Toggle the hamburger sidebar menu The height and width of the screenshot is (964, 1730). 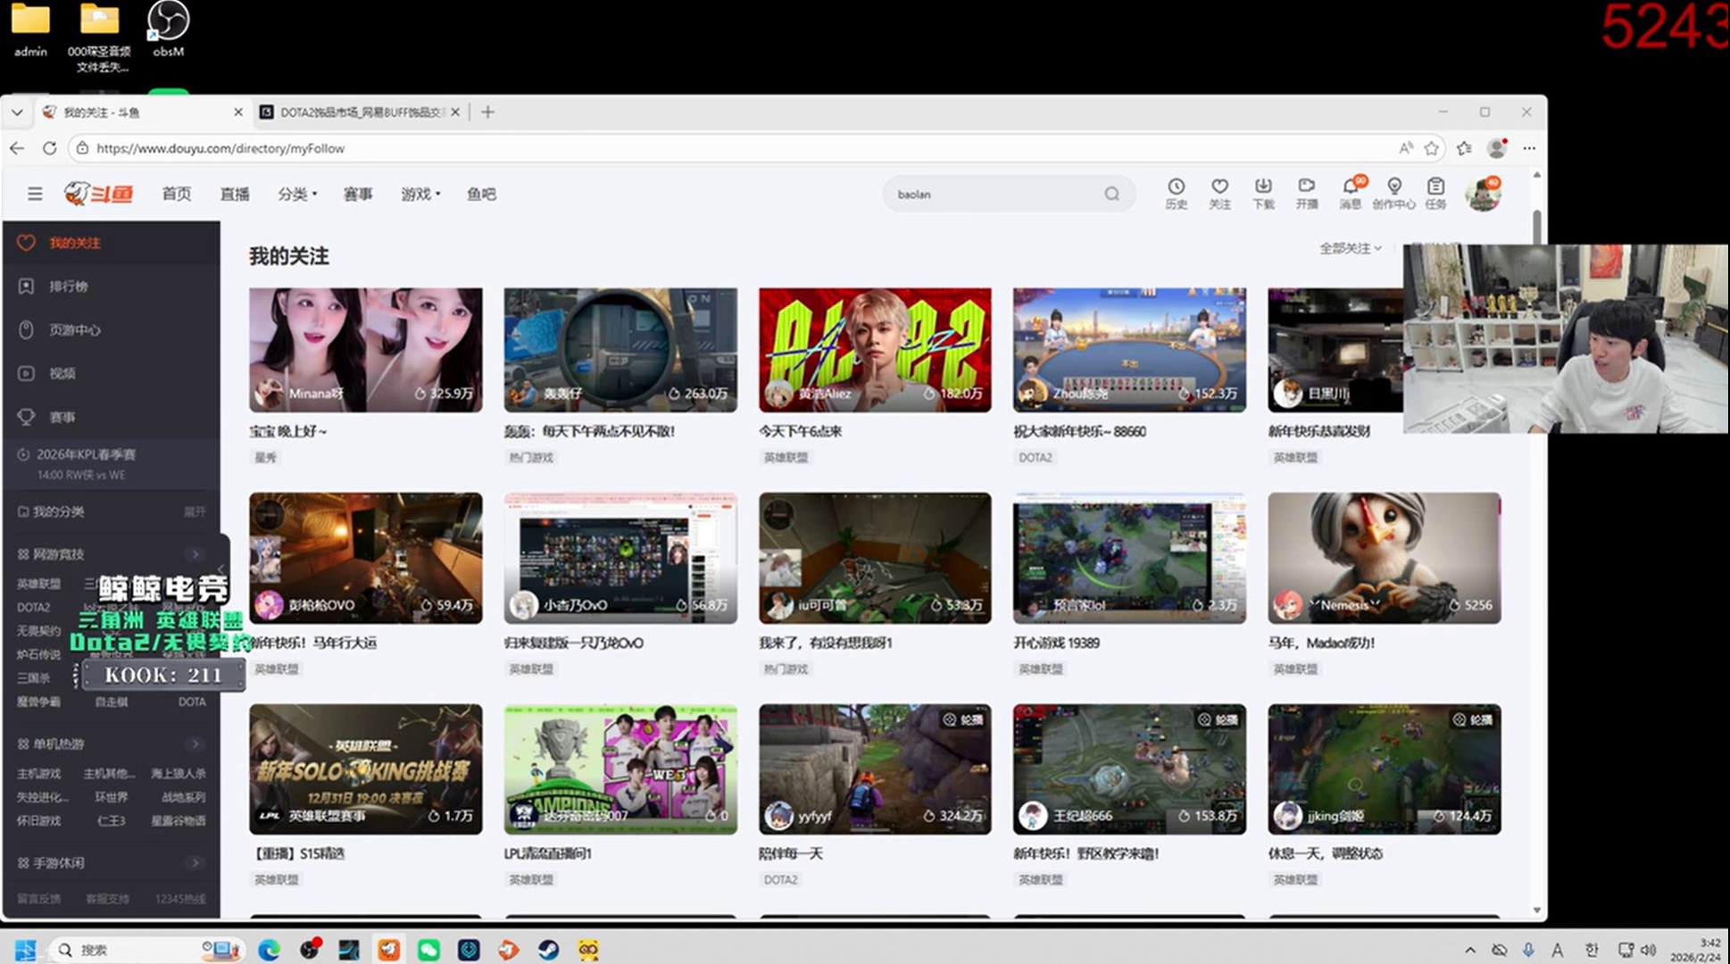[35, 194]
